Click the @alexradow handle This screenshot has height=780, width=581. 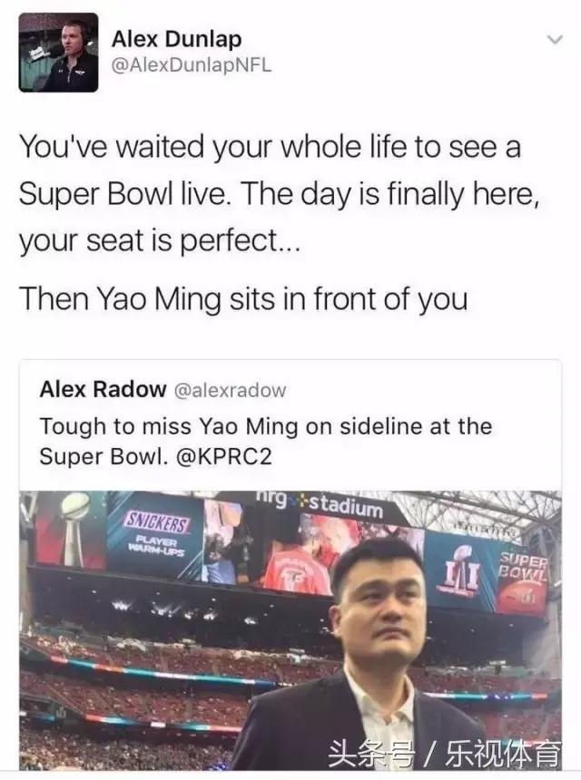230,391
